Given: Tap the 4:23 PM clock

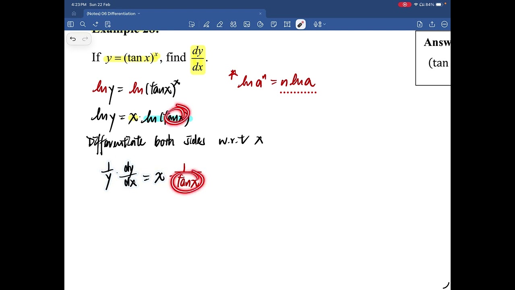Looking at the screenshot, I should pyautogui.click(x=79, y=4).
